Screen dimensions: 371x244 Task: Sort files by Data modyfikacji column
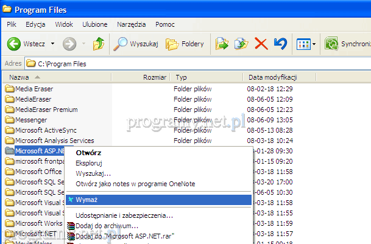pyautogui.click(x=272, y=78)
